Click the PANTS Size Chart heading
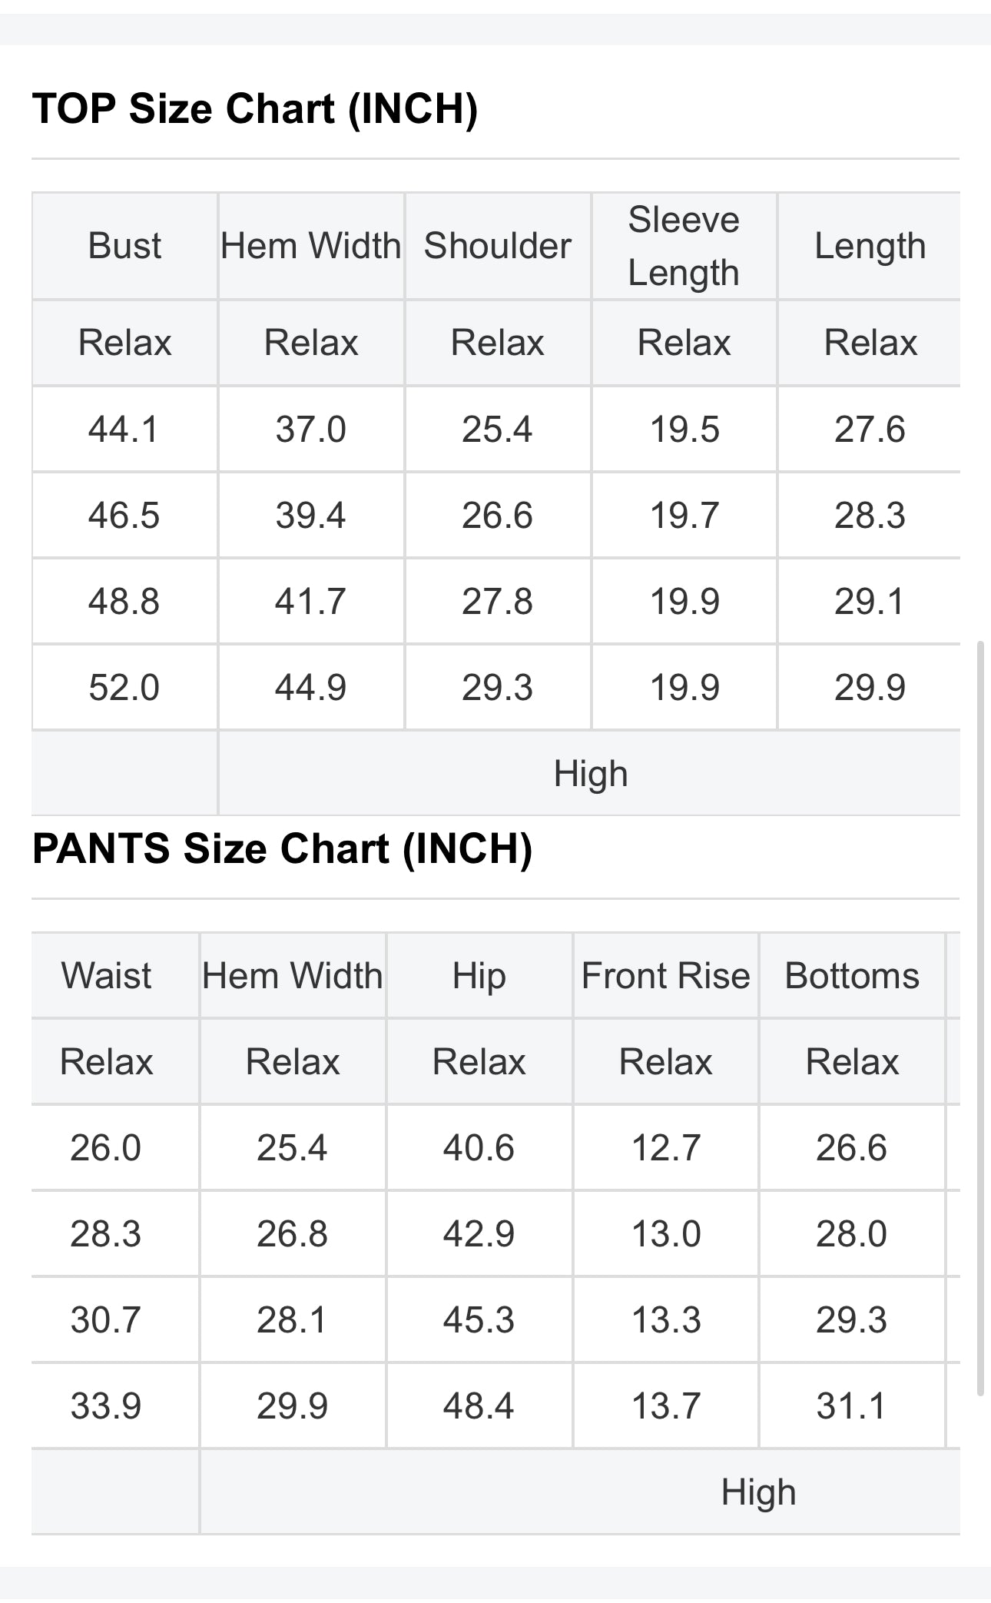 click(282, 849)
